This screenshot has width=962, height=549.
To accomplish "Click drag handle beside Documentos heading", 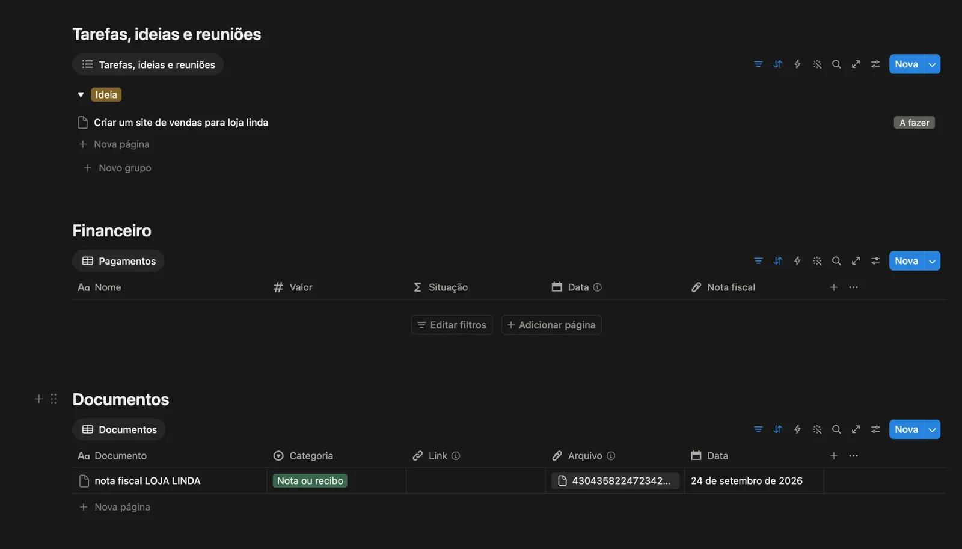I will [54, 399].
